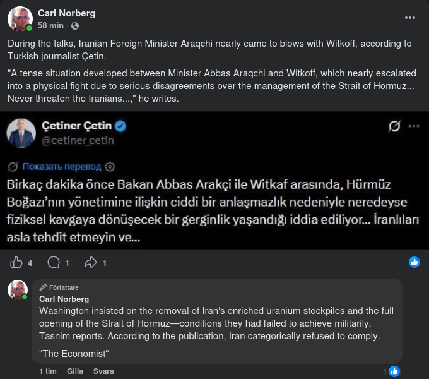Share the post using arrow icon

click(x=91, y=262)
